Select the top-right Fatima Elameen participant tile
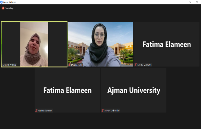The image size is (201, 129). [167, 44]
